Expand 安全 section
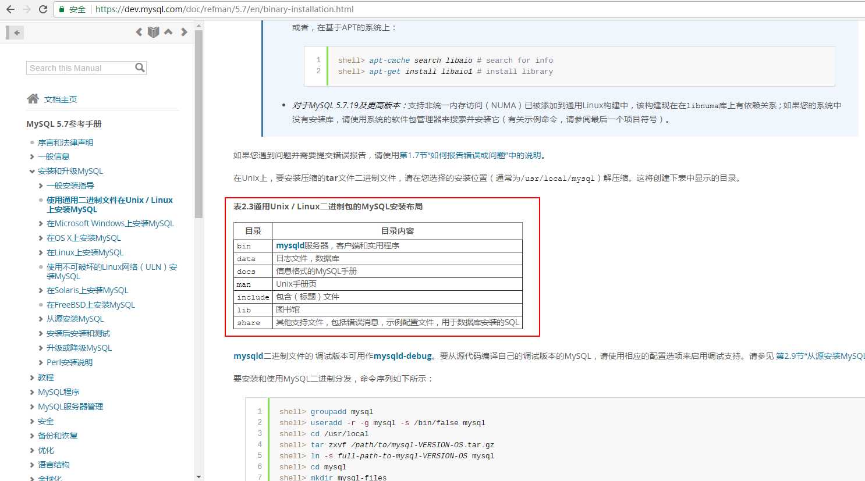865x481 pixels. (x=32, y=421)
